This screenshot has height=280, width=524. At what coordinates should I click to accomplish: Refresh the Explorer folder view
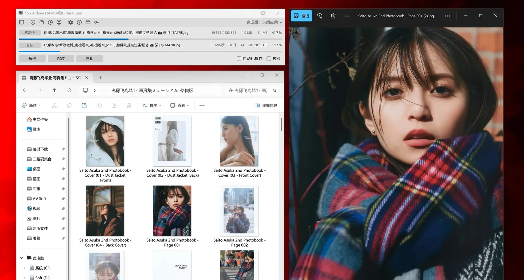click(x=69, y=90)
